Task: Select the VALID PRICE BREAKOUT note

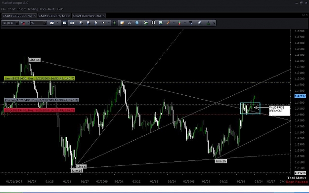Action: 279,111
